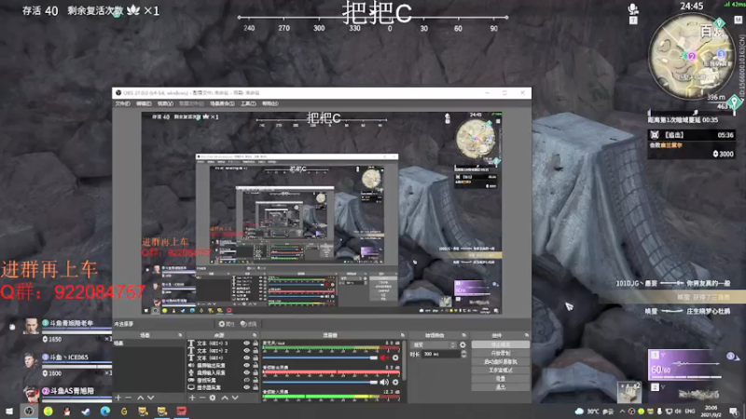The image size is (746, 419).
Task: Open the 麦克风/Aux mixer gear settings
Action: point(395,358)
